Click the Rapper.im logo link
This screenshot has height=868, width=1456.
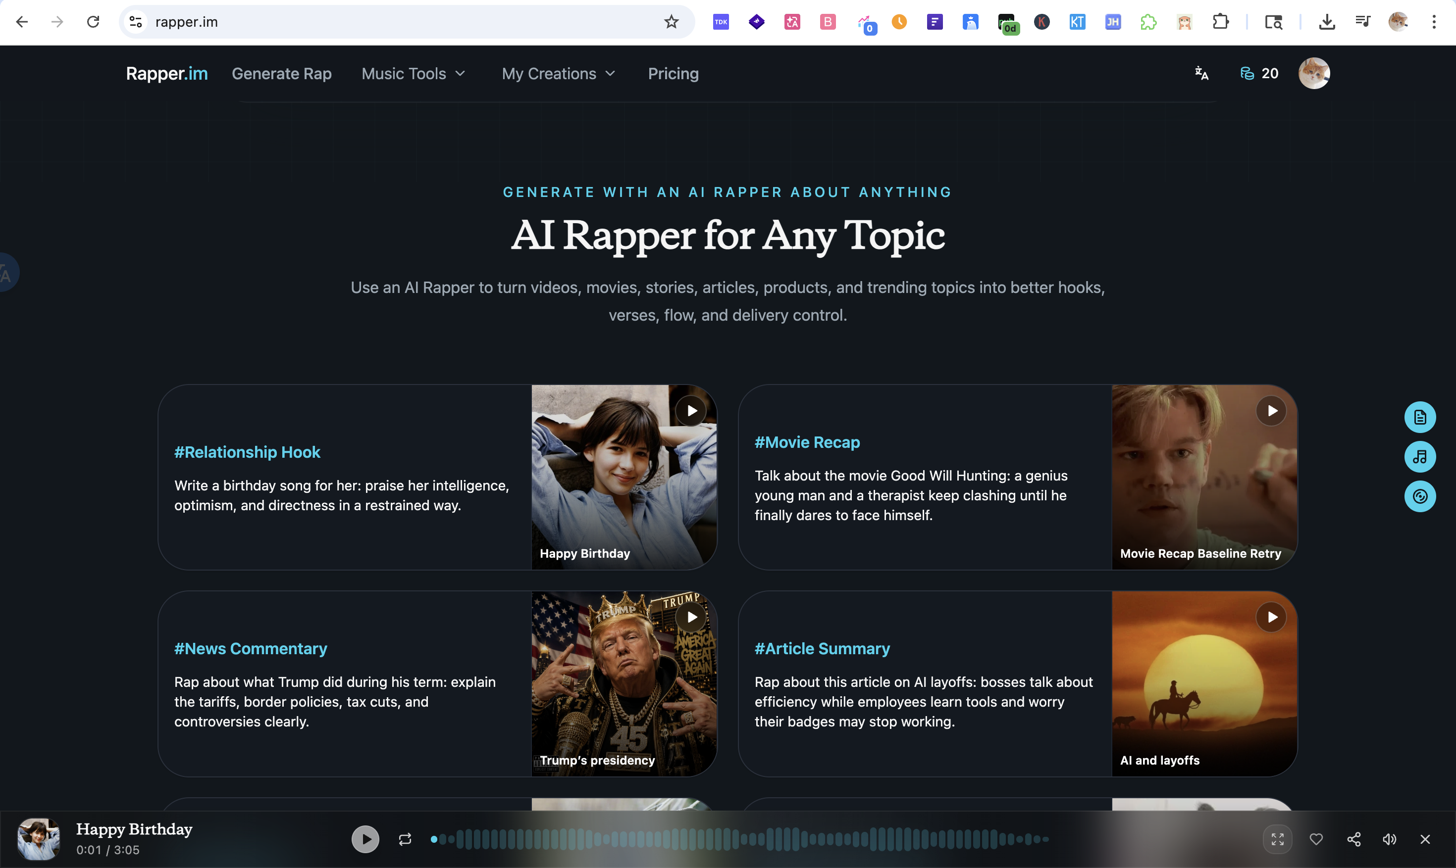(x=167, y=74)
